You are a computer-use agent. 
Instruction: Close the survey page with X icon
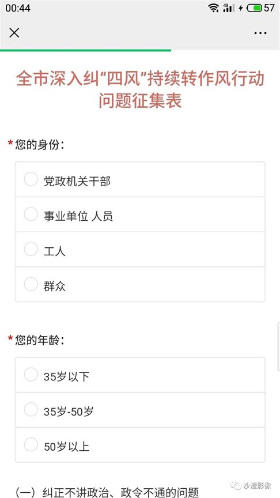click(x=14, y=33)
